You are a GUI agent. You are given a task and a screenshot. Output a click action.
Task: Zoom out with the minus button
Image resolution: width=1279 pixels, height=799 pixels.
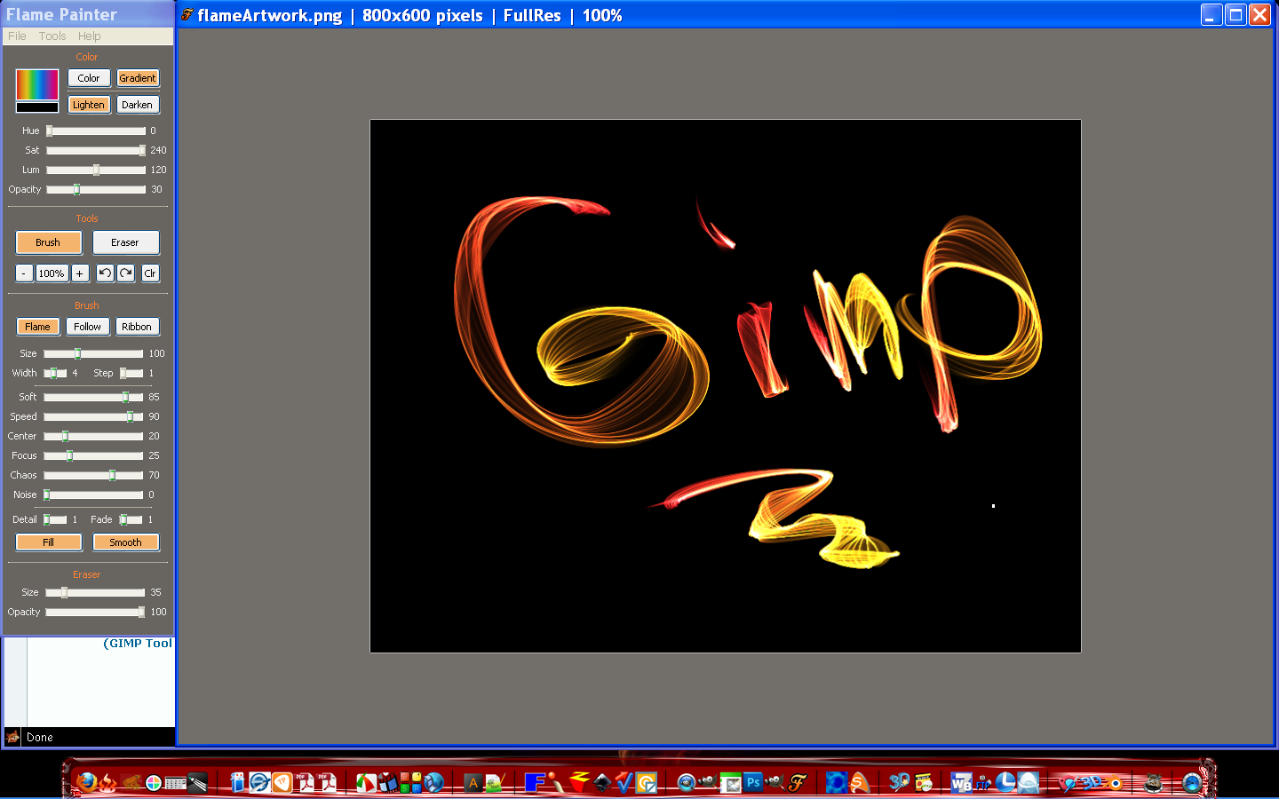pyautogui.click(x=24, y=273)
